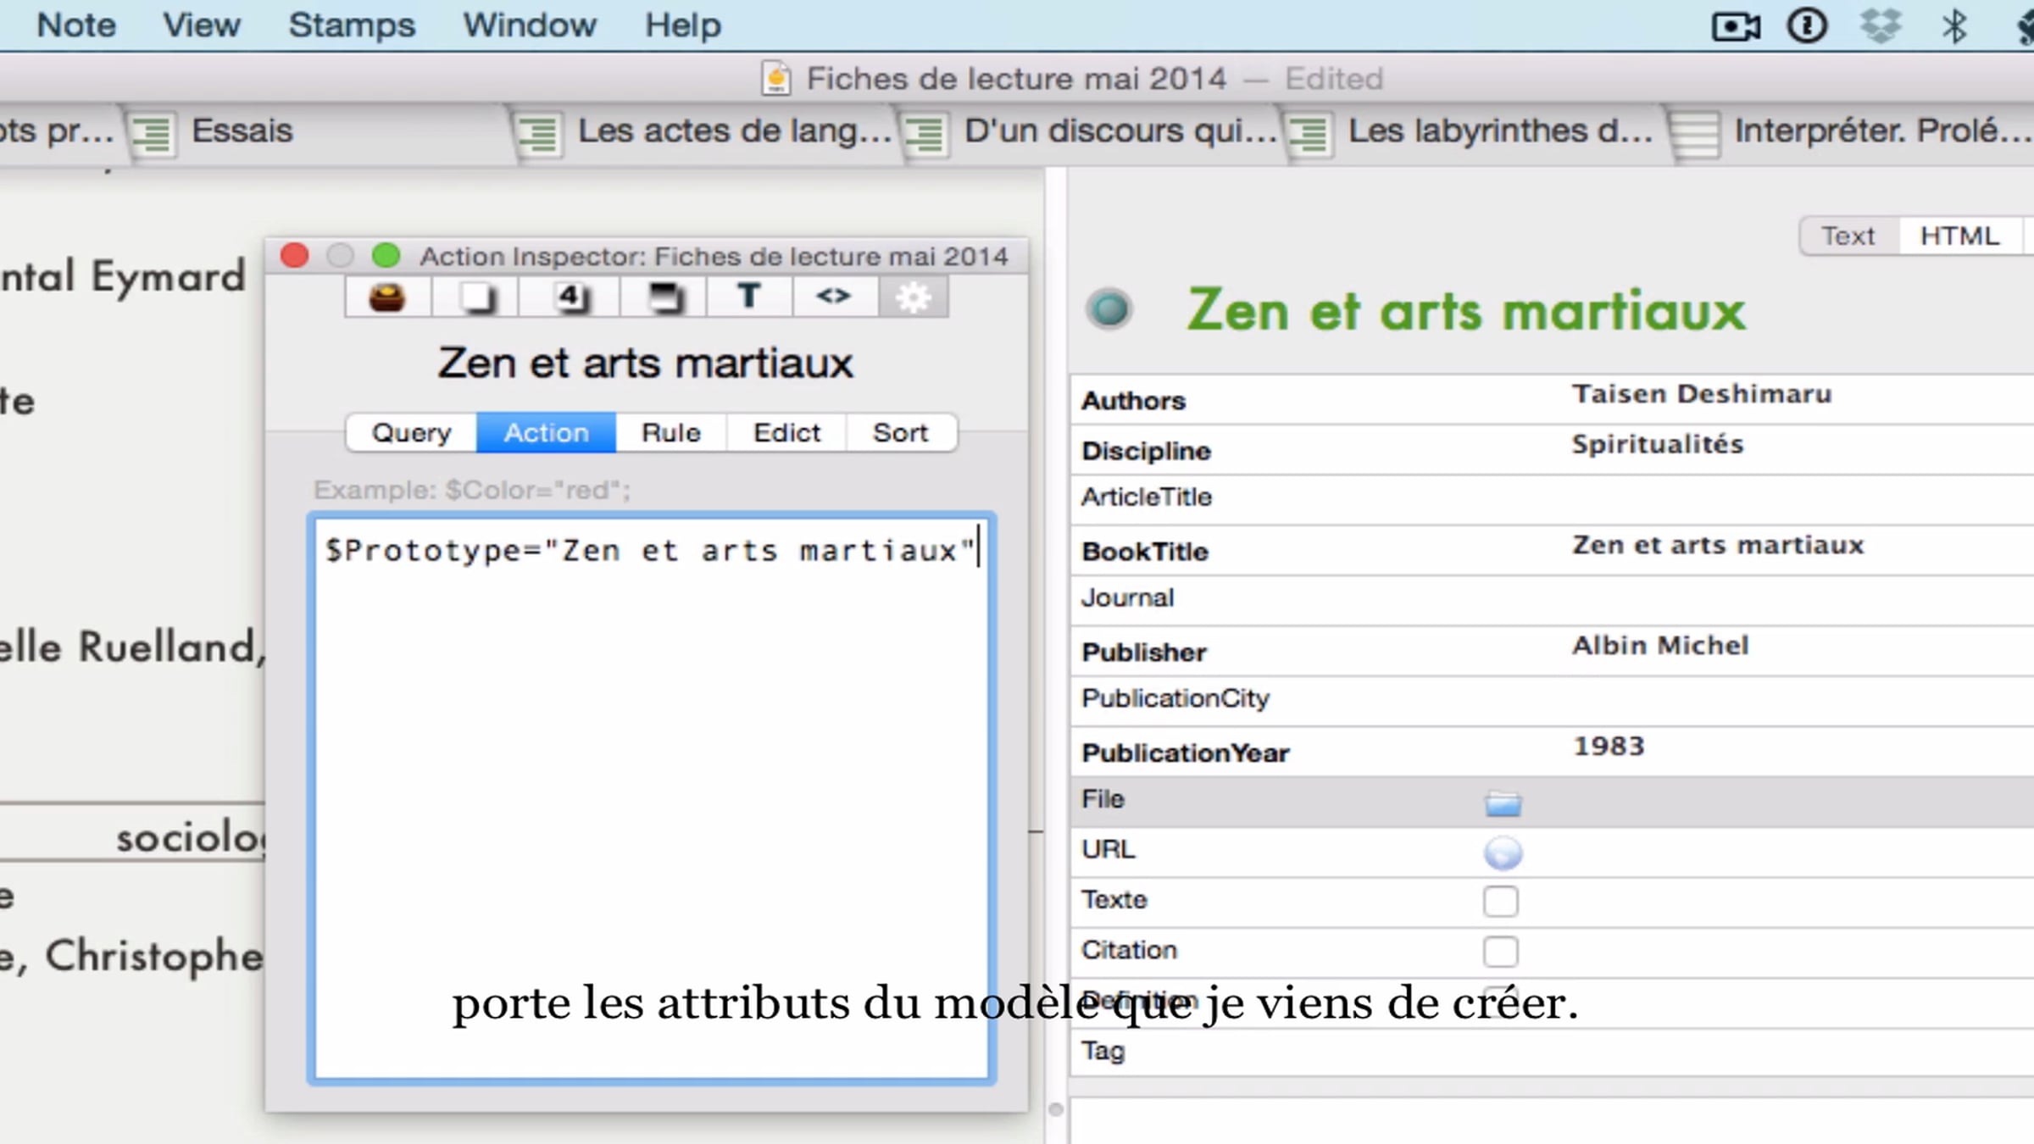The width and height of the screenshot is (2034, 1144).
Task: Click the Ruelland note in the left map
Action: point(132,647)
